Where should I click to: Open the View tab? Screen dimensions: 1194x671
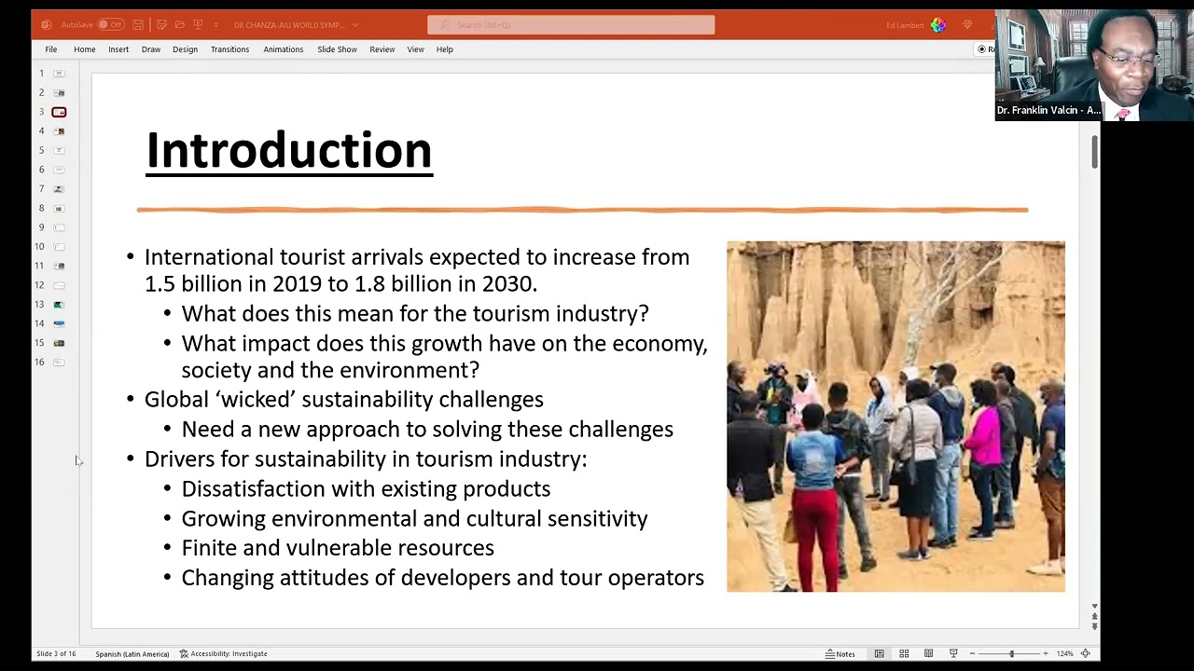click(416, 49)
